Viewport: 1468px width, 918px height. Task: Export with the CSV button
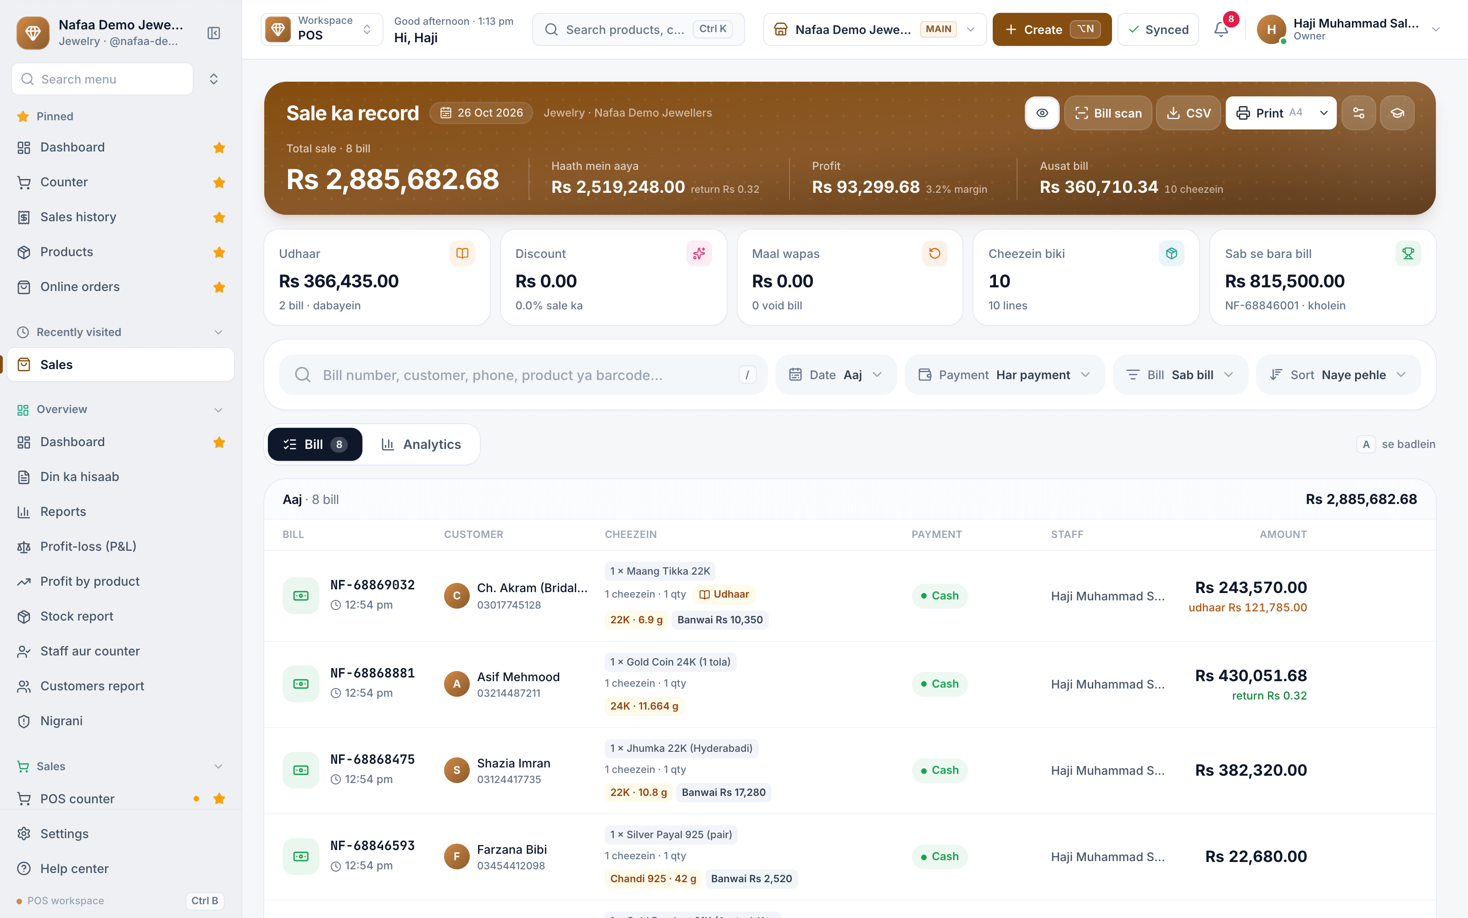click(x=1188, y=113)
